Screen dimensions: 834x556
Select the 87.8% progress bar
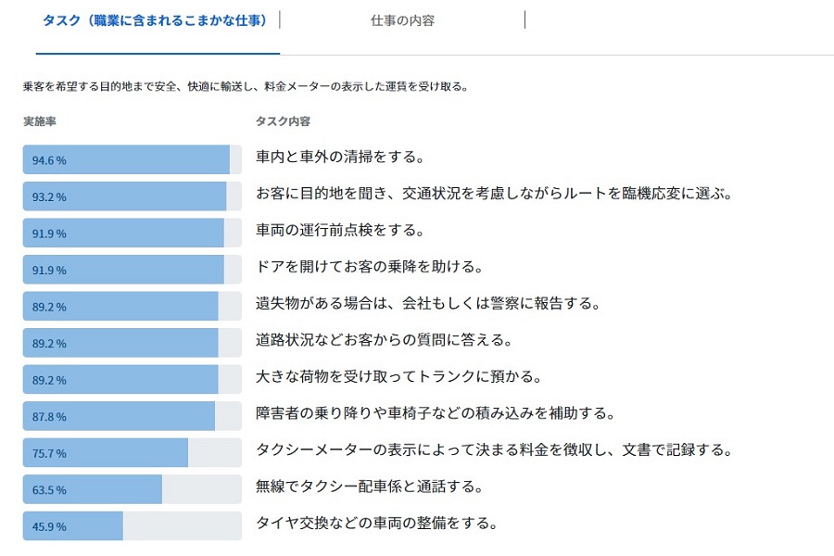(132, 416)
